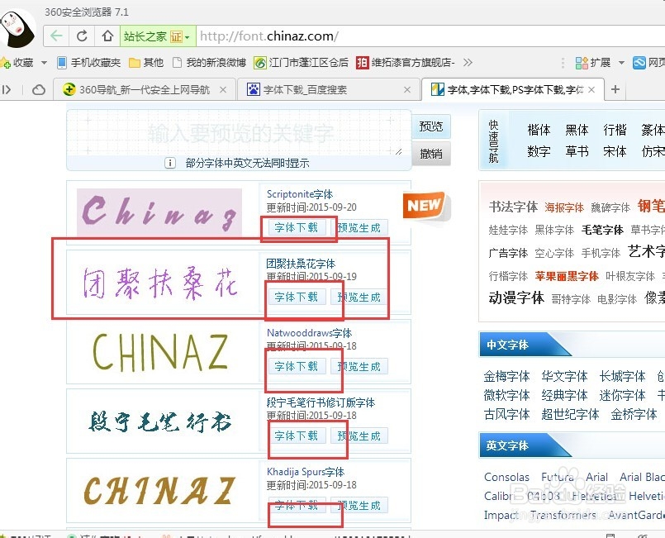Open a new tab with the plus button
This screenshot has width=665, height=538.
coord(615,89)
